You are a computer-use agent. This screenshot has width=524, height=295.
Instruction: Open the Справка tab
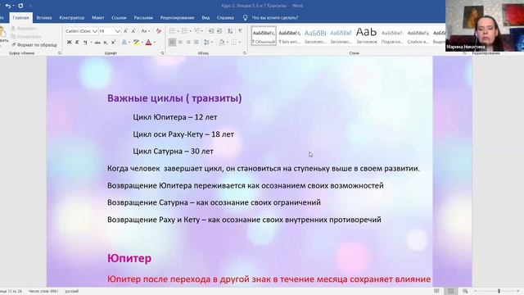click(x=225, y=18)
